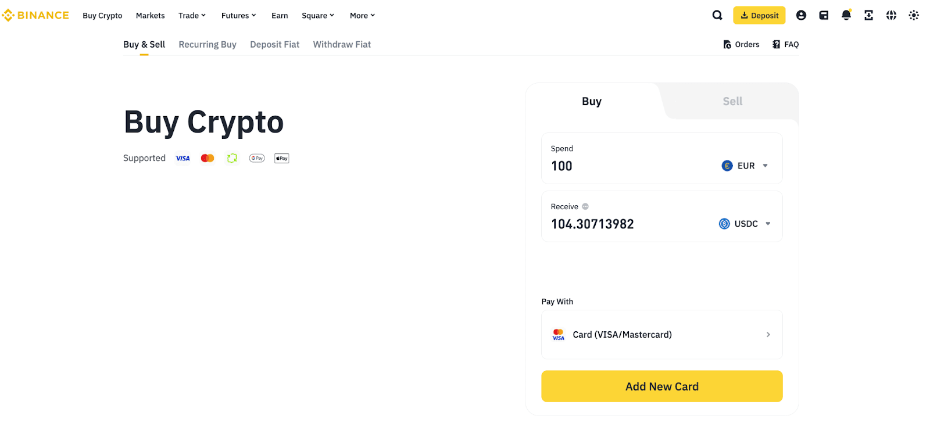This screenshot has width=930, height=437.
Task: Expand the Trade menu
Action: click(192, 16)
